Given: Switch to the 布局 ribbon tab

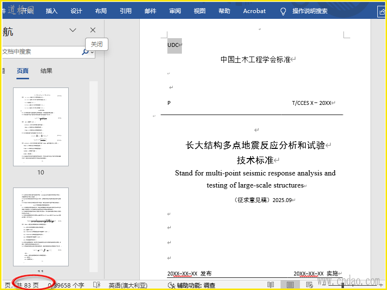Looking at the screenshot, I should click(x=101, y=11).
